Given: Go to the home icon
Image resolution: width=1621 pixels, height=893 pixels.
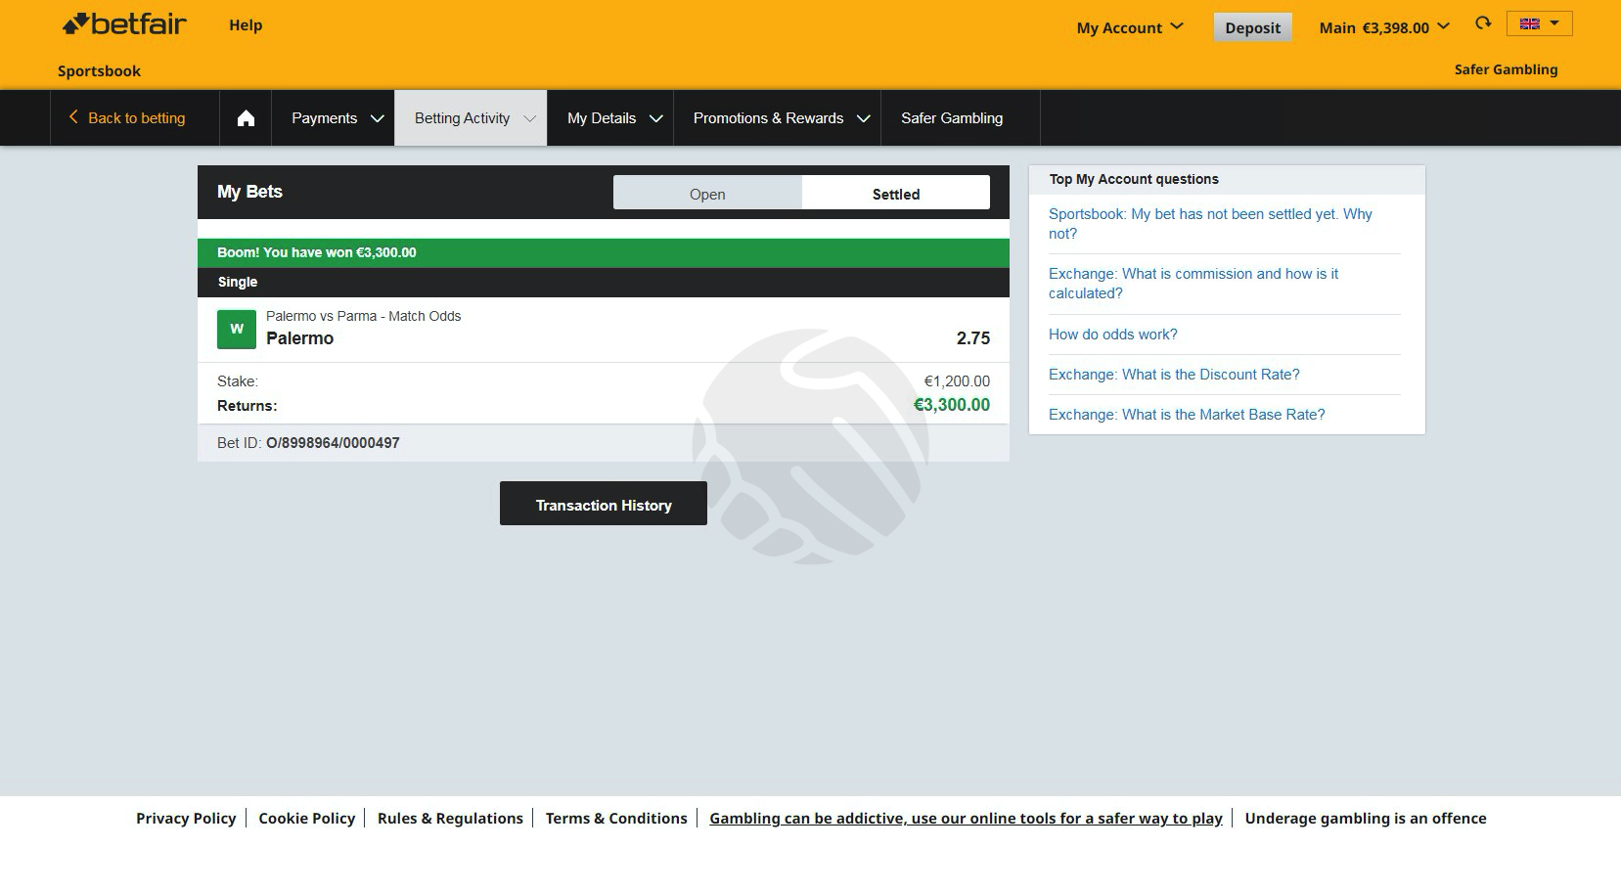Looking at the screenshot, I should pyautogui.click(x=246, y=118).
